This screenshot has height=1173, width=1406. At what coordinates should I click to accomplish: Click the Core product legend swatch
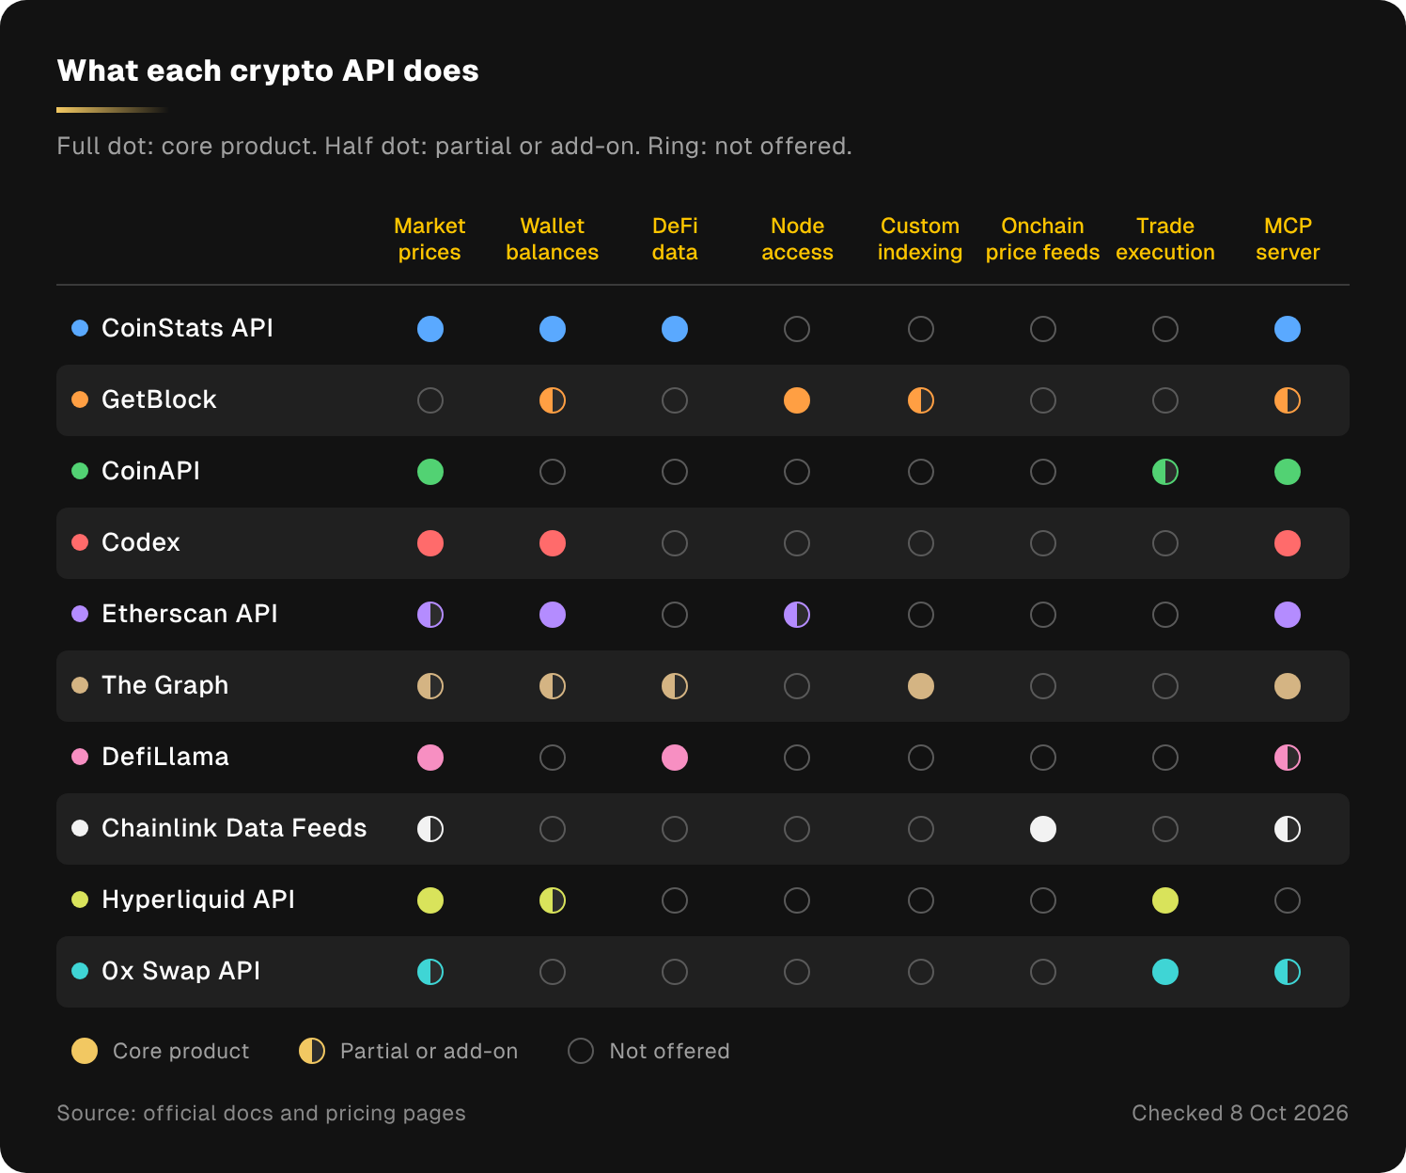click(x=85, y=1051)
